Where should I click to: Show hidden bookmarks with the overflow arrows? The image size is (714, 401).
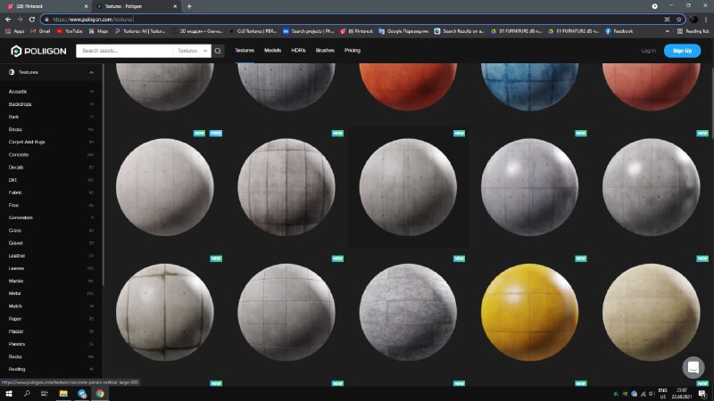pyautogui.click(x=667, y=31)
